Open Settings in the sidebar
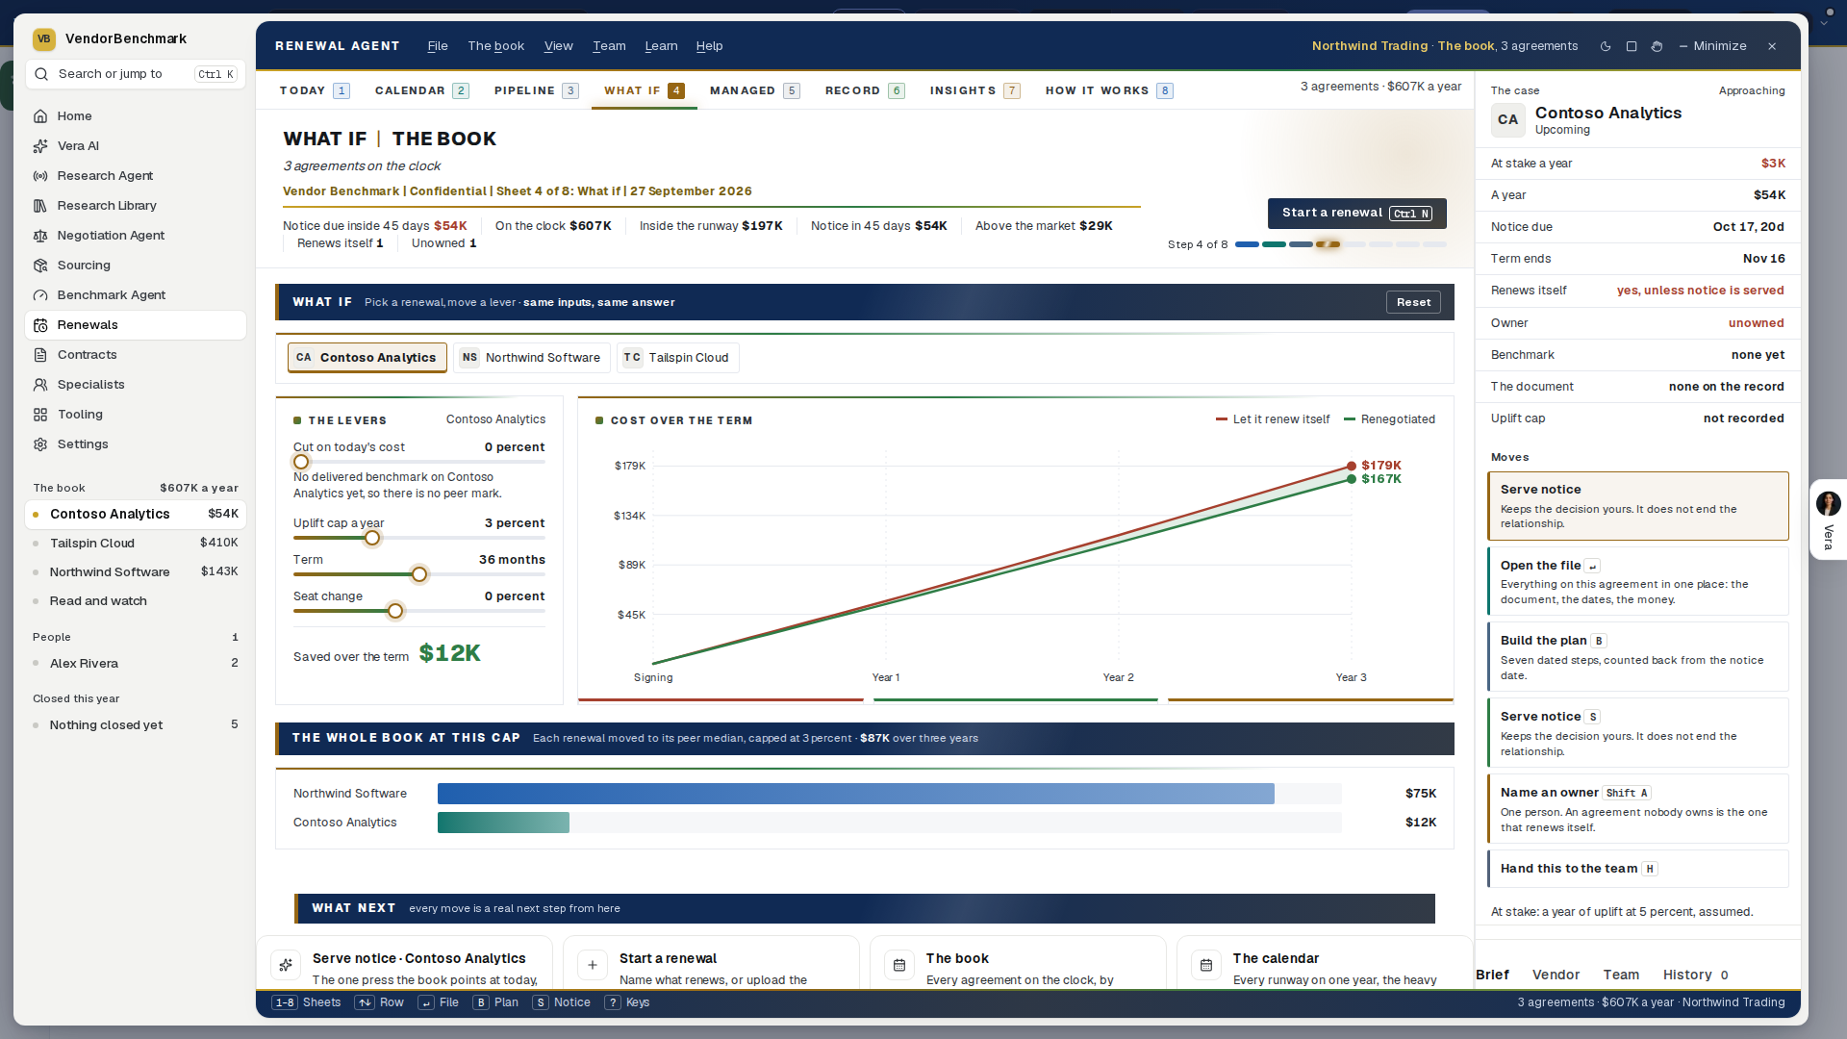This screenshot has height=1039, width=1847. (x=135, y=444)
